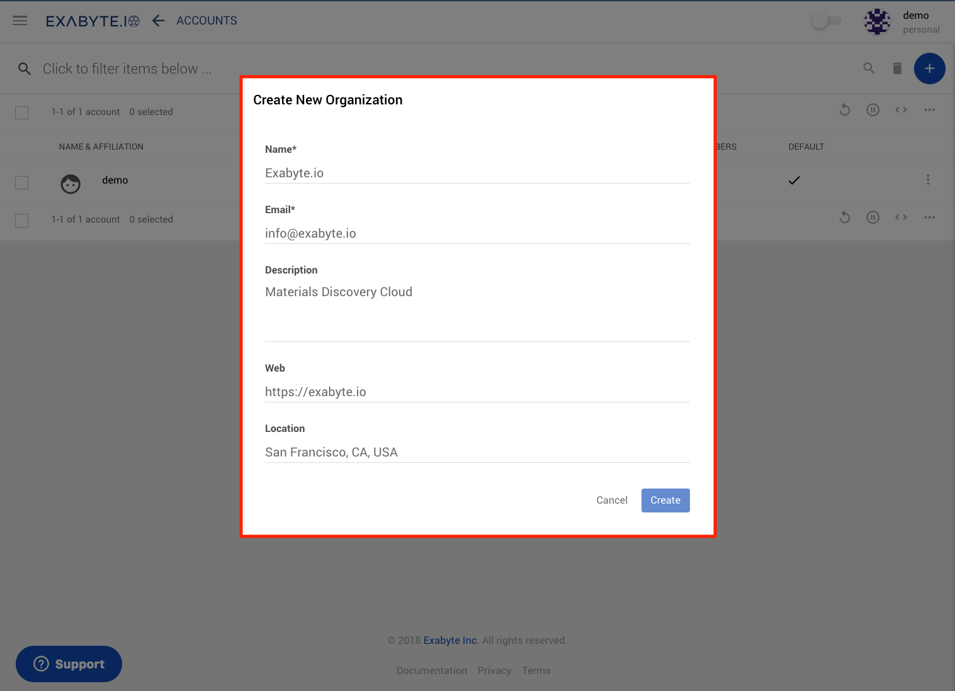Screen dimensions: 955x691
Task: Select all accounts via the header checkbox
Action: 21,113
